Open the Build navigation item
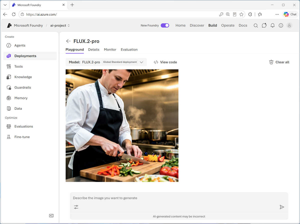This screenshot has width=300, height=224. tap(213, 25)
